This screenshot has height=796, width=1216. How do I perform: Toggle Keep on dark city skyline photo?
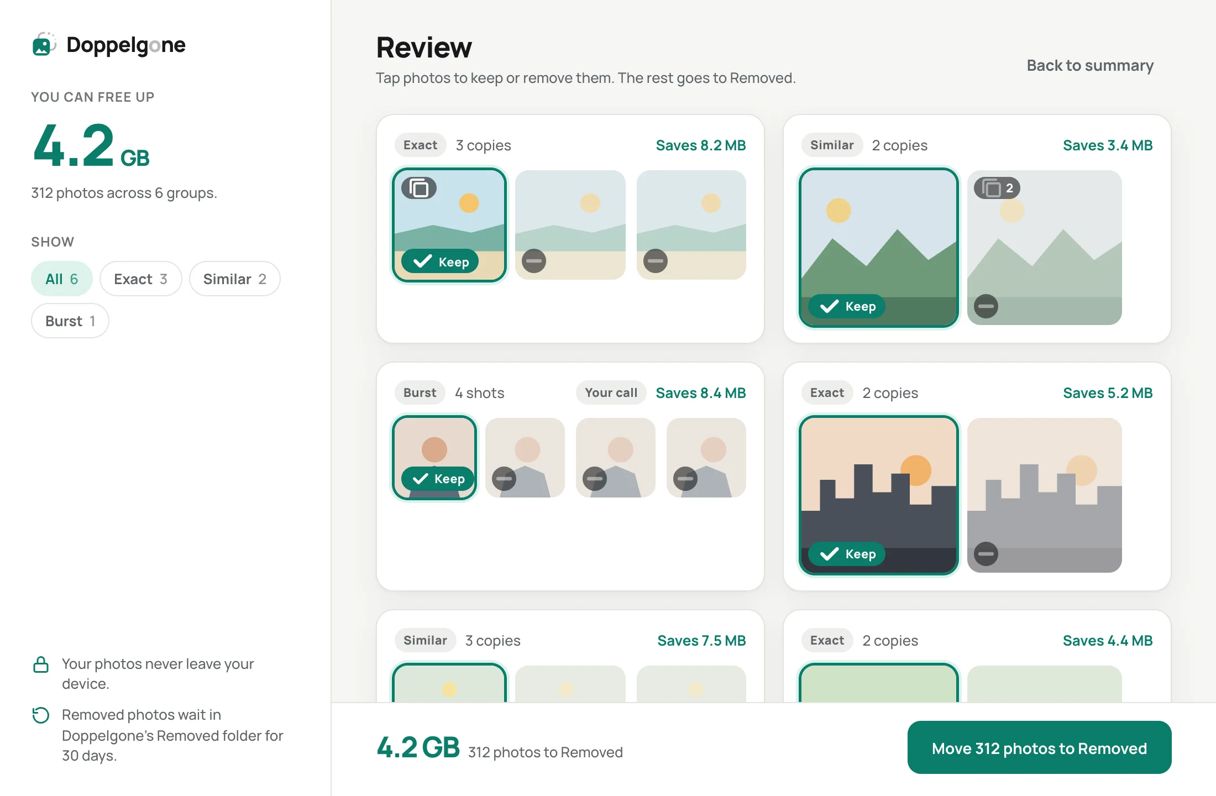(847, 554)
